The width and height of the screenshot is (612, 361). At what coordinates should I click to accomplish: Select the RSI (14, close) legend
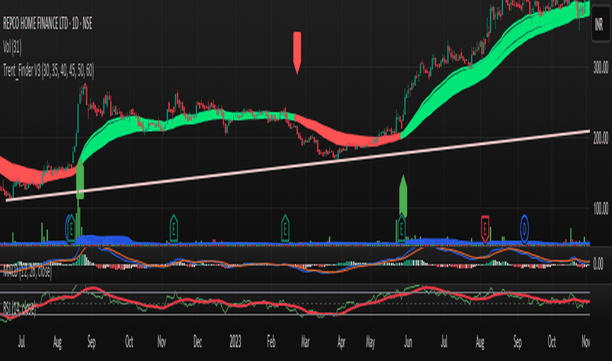(20, 308)
